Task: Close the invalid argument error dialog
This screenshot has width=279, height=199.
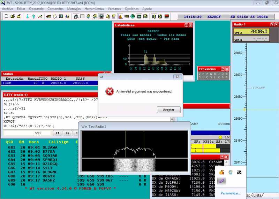Action: pos(178,77)
